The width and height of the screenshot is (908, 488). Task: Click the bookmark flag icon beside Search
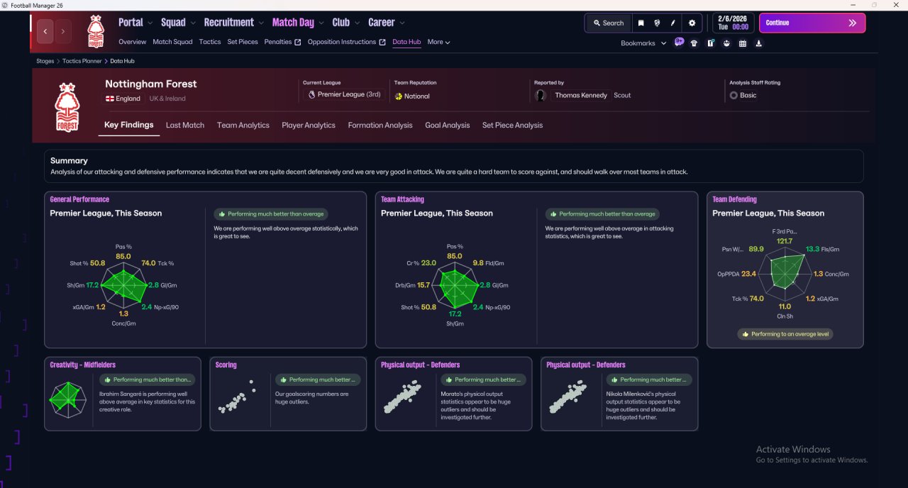coord(641,23)
